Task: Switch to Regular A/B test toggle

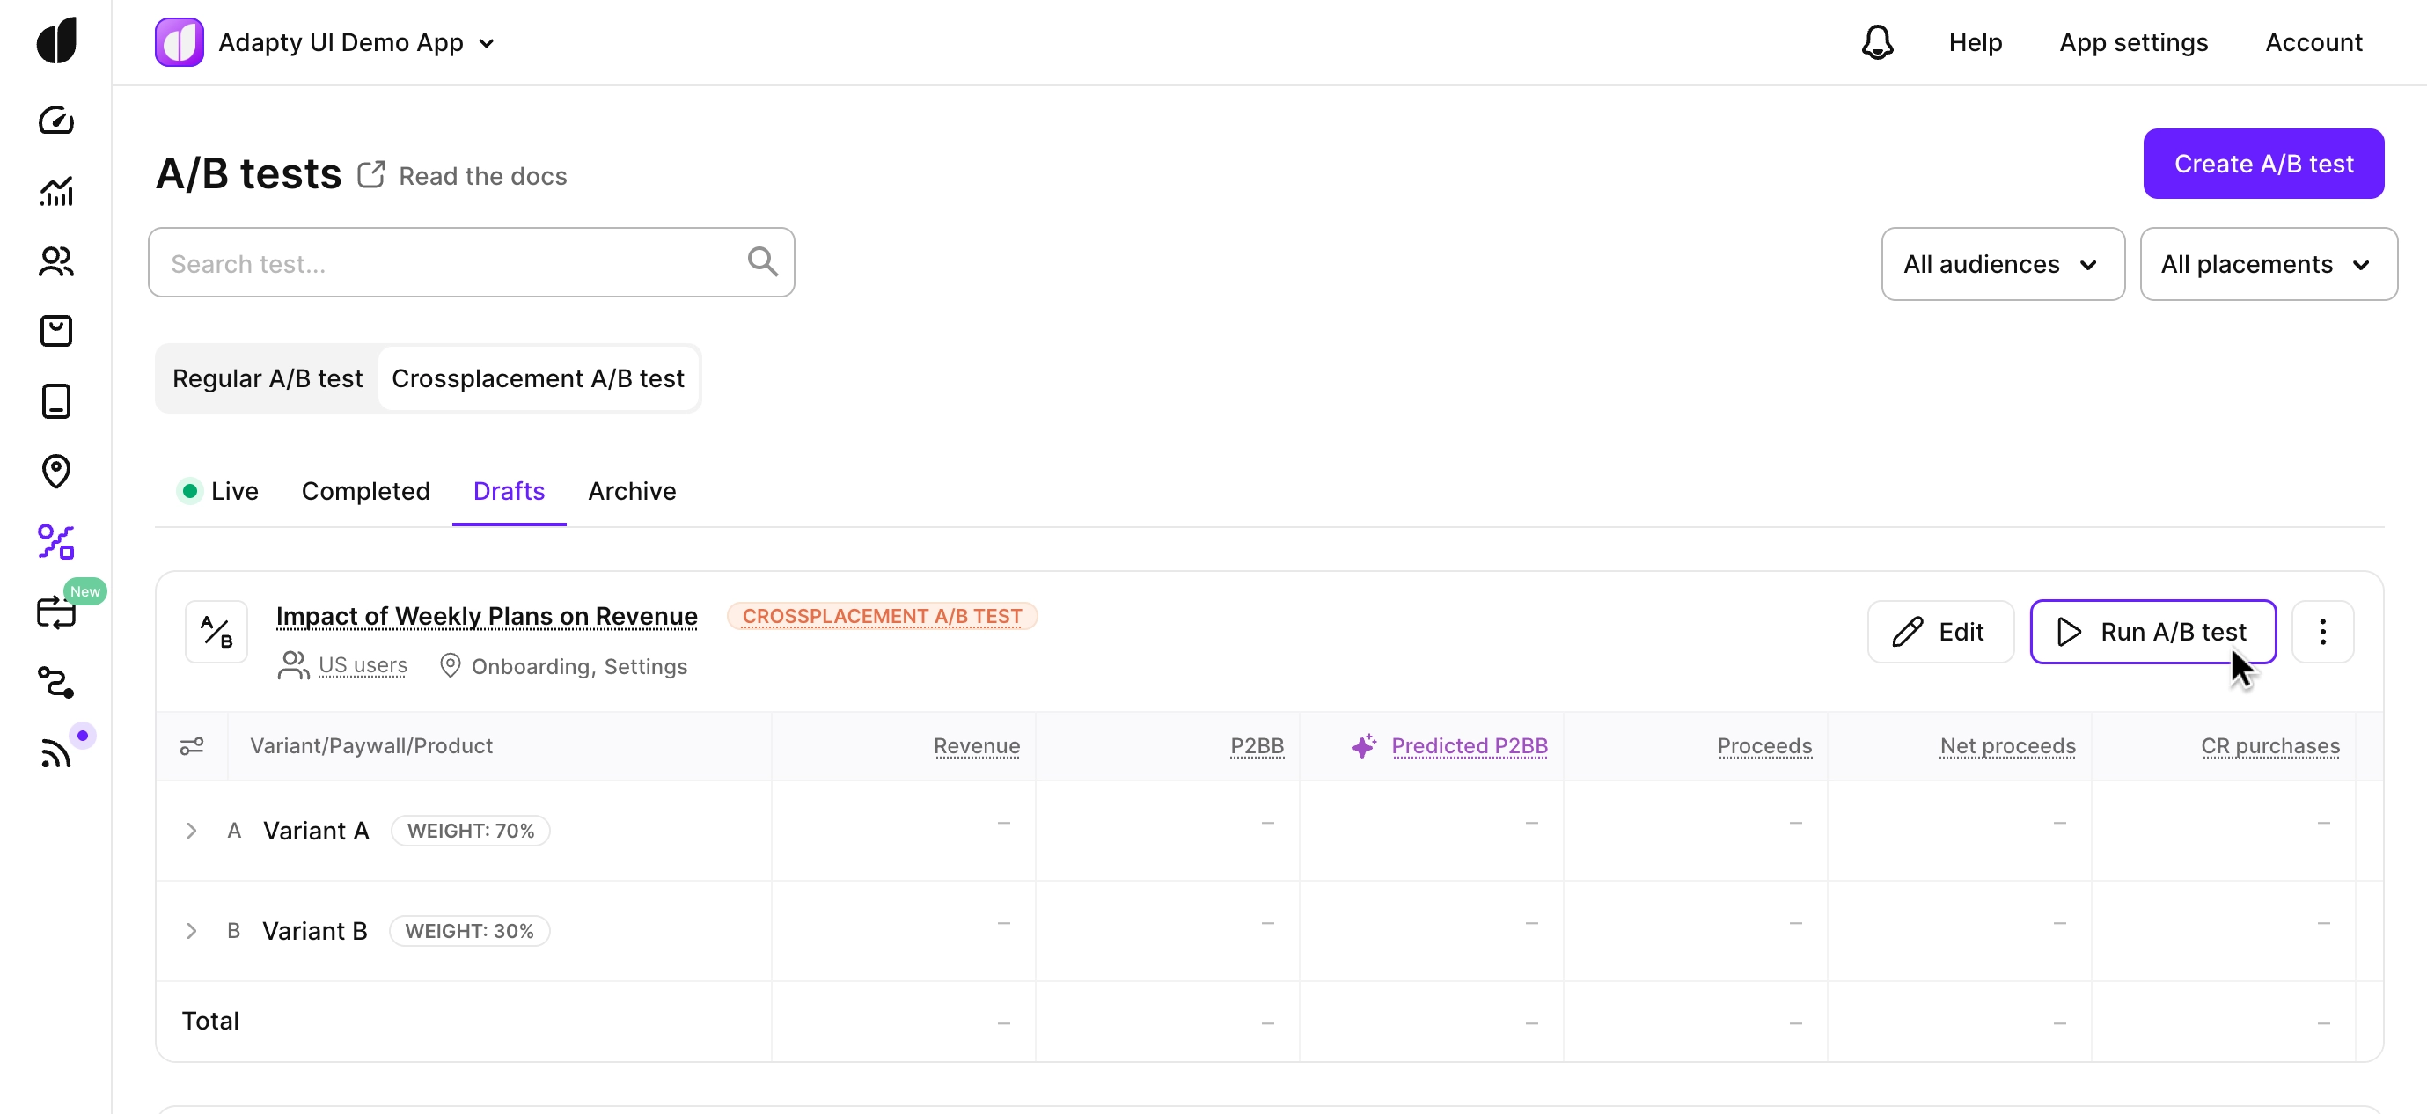Action: pyautogui.click(x=267, y=379)
